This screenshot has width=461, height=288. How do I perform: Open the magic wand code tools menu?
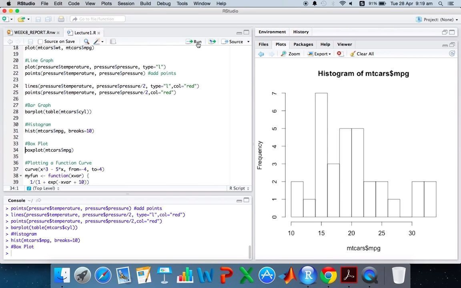[97, 41]
